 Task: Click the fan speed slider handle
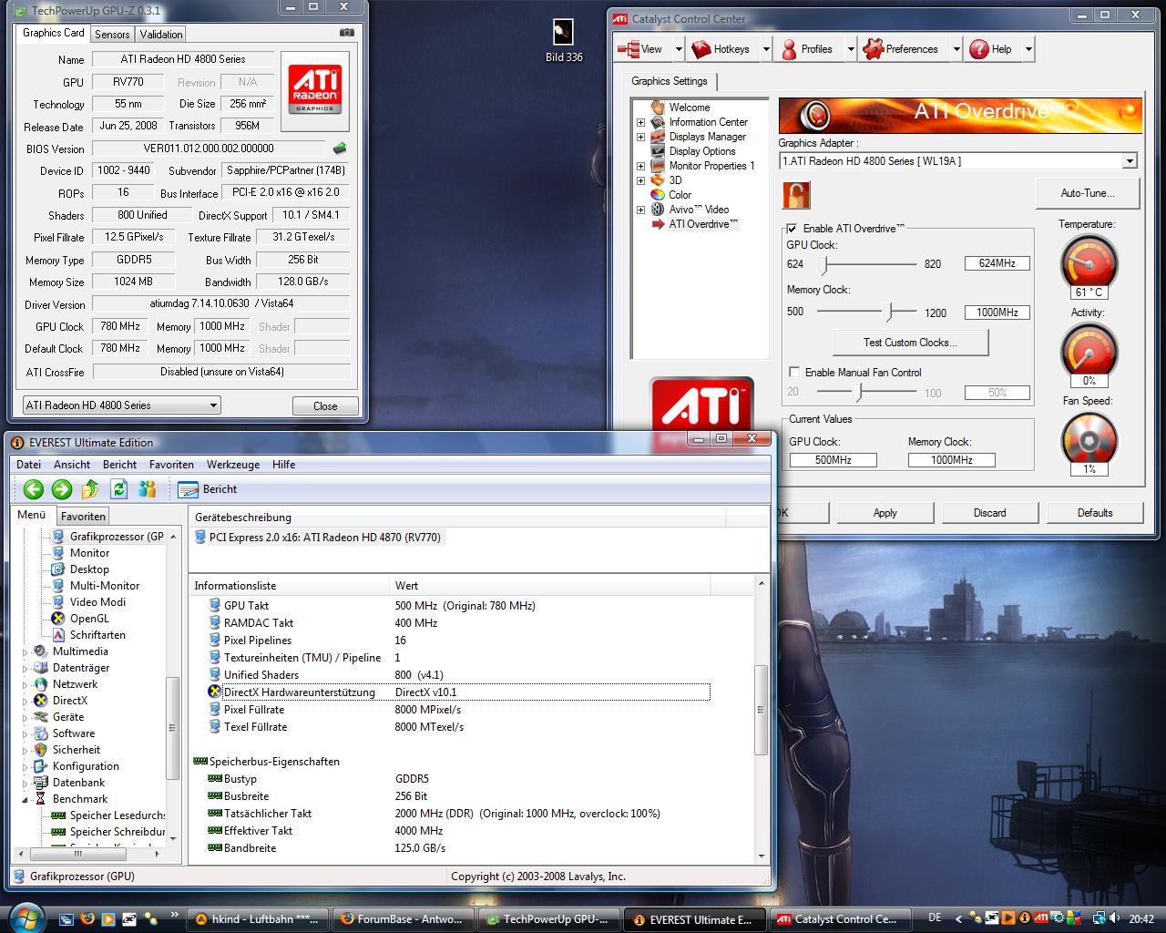click(857, 393)
